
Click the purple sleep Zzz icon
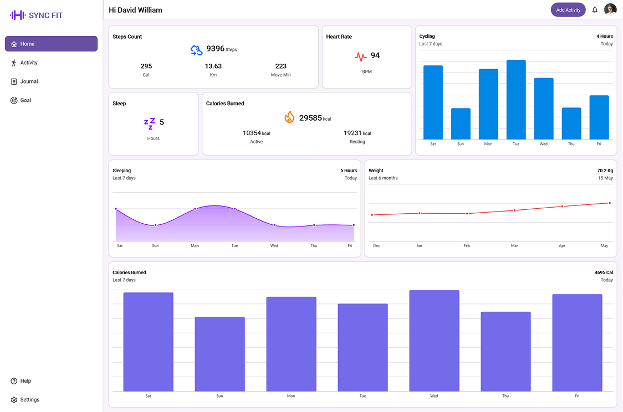point(150,123)
